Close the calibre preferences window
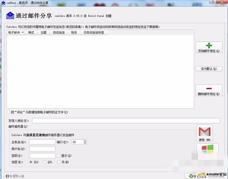 pyautogui.click(x=223, y=1)
